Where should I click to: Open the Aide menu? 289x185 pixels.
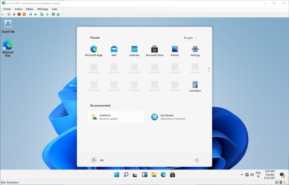pyautogui.click(x=54, y=9)
